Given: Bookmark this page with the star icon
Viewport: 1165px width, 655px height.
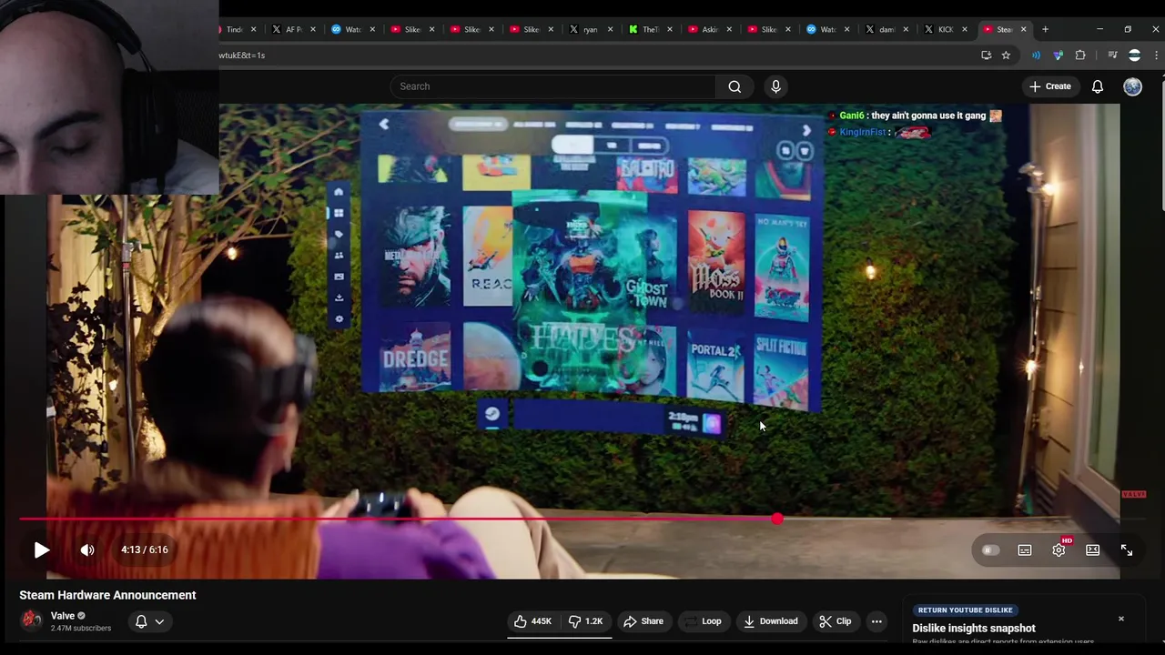Looking at the screenshot, I should click(x=1006, y=55).
